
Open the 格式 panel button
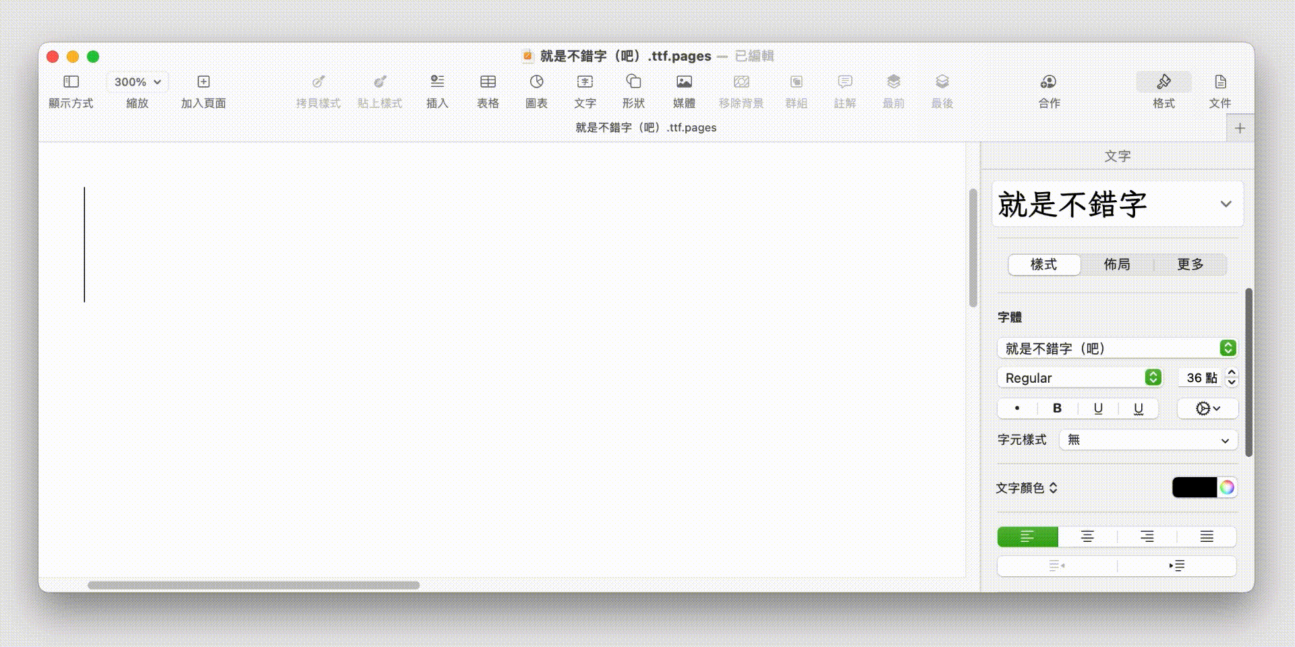click(x=1163, y=91)
